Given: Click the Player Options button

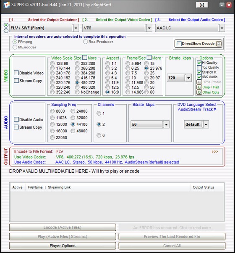Looking at the screenshot, I should tap(63, 246).
